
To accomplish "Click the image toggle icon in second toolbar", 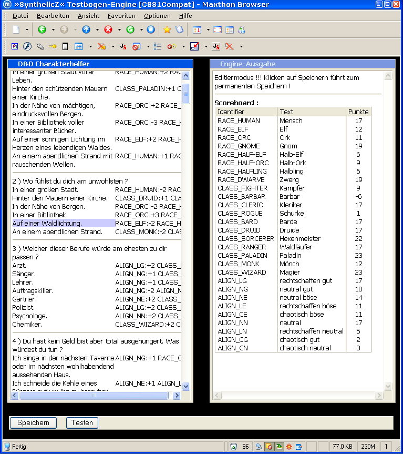I will coord(15,46).
